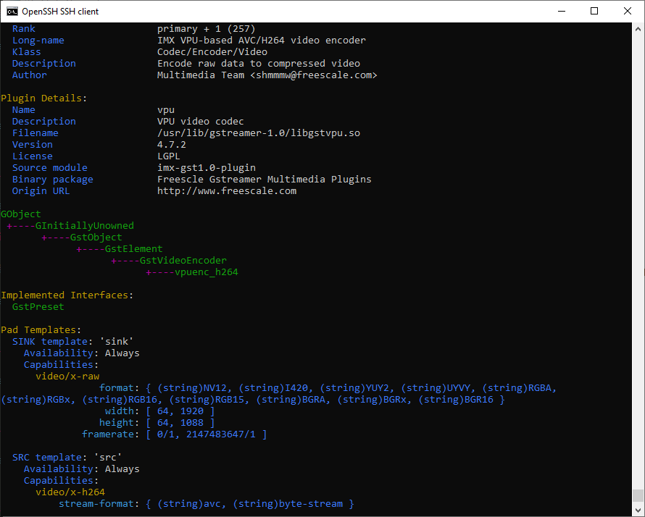
Task: Close the OpenSSH SSH client window
Action: point(626,11)
